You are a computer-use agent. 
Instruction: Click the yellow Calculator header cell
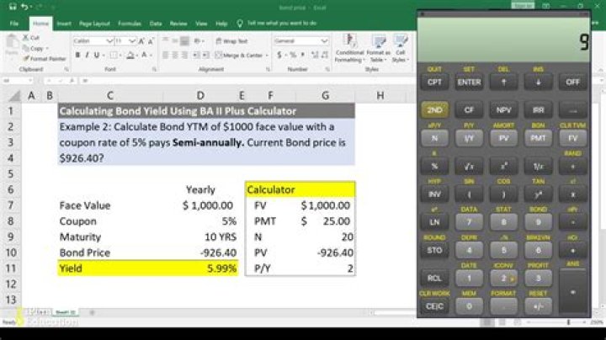pos(300,189)
